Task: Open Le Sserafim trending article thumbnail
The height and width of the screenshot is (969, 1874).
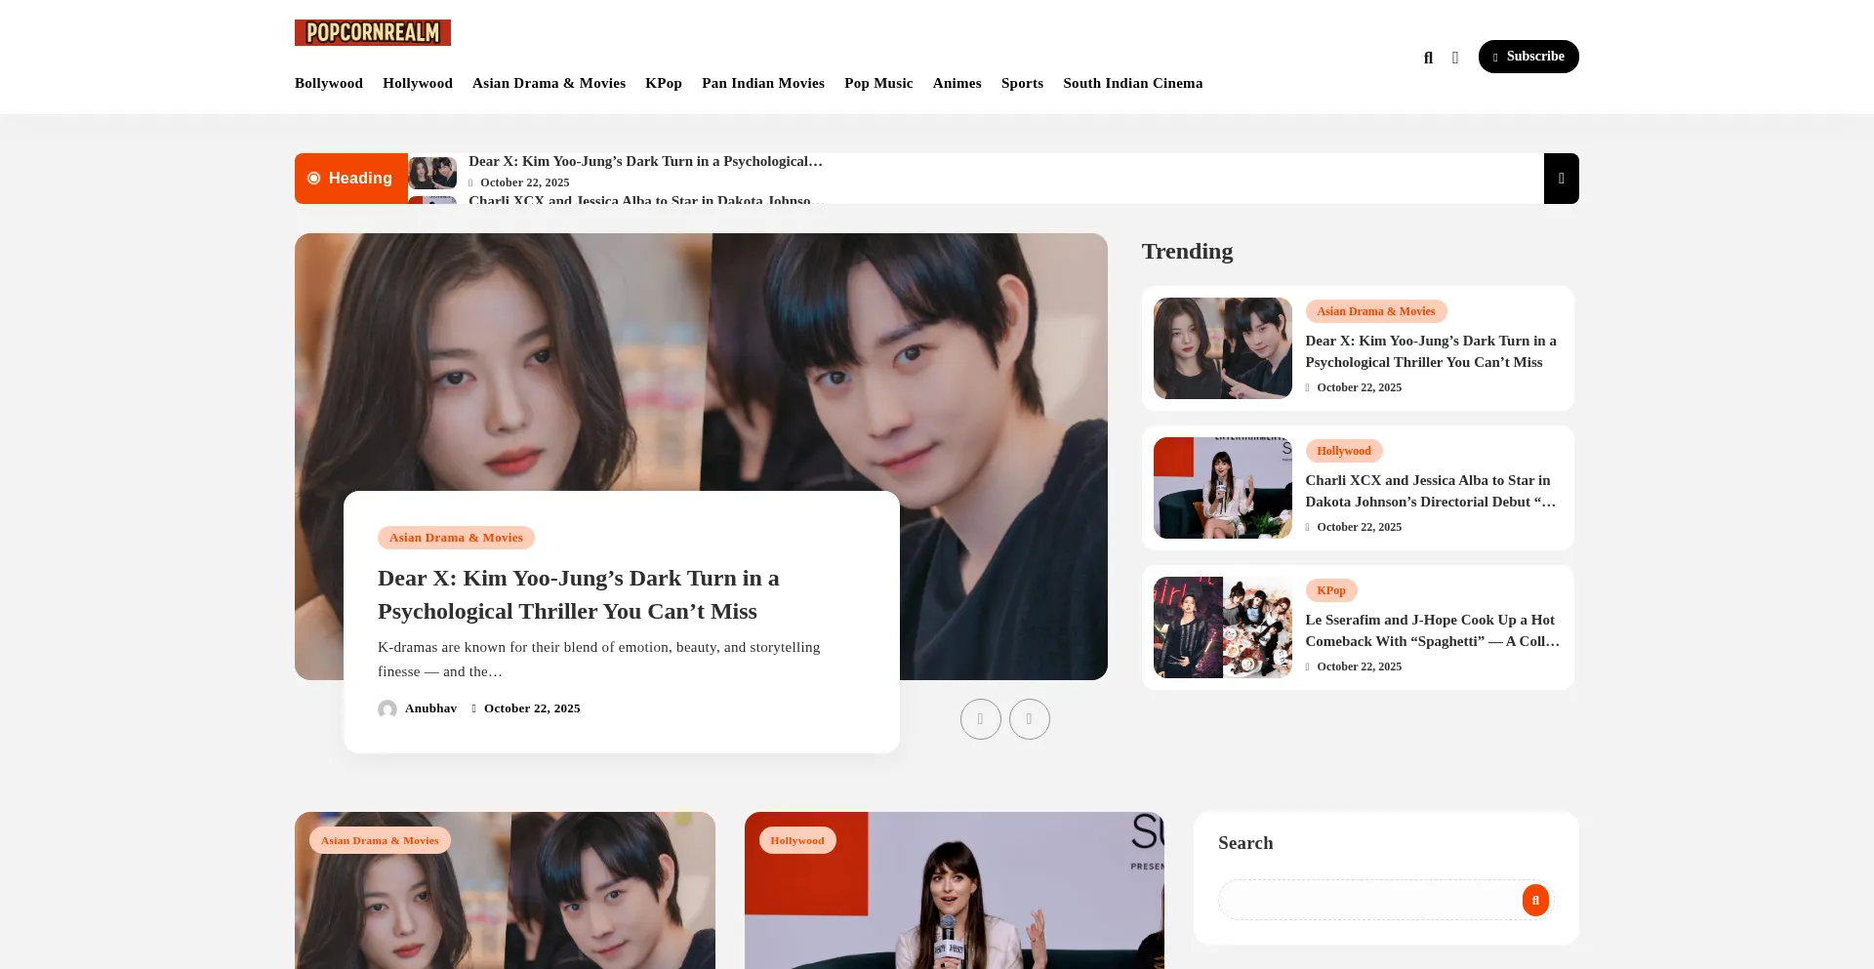Action: point(1222,627)
